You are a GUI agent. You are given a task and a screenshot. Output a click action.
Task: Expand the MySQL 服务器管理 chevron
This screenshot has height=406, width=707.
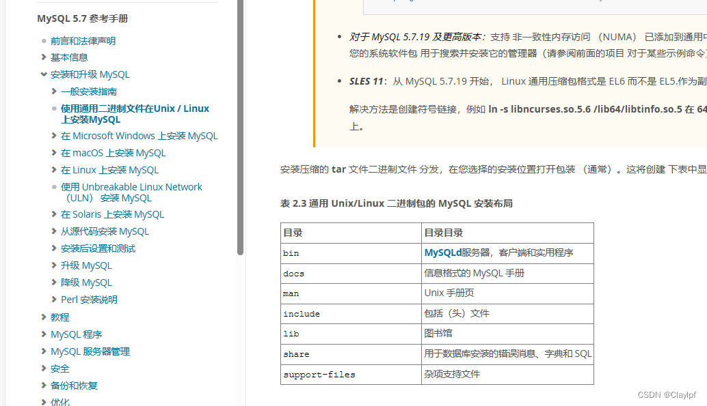tap(44, 351)
